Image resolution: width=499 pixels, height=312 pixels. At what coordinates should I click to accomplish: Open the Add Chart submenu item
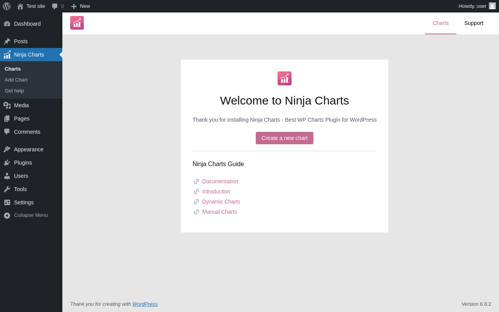(x=31, y=80)
